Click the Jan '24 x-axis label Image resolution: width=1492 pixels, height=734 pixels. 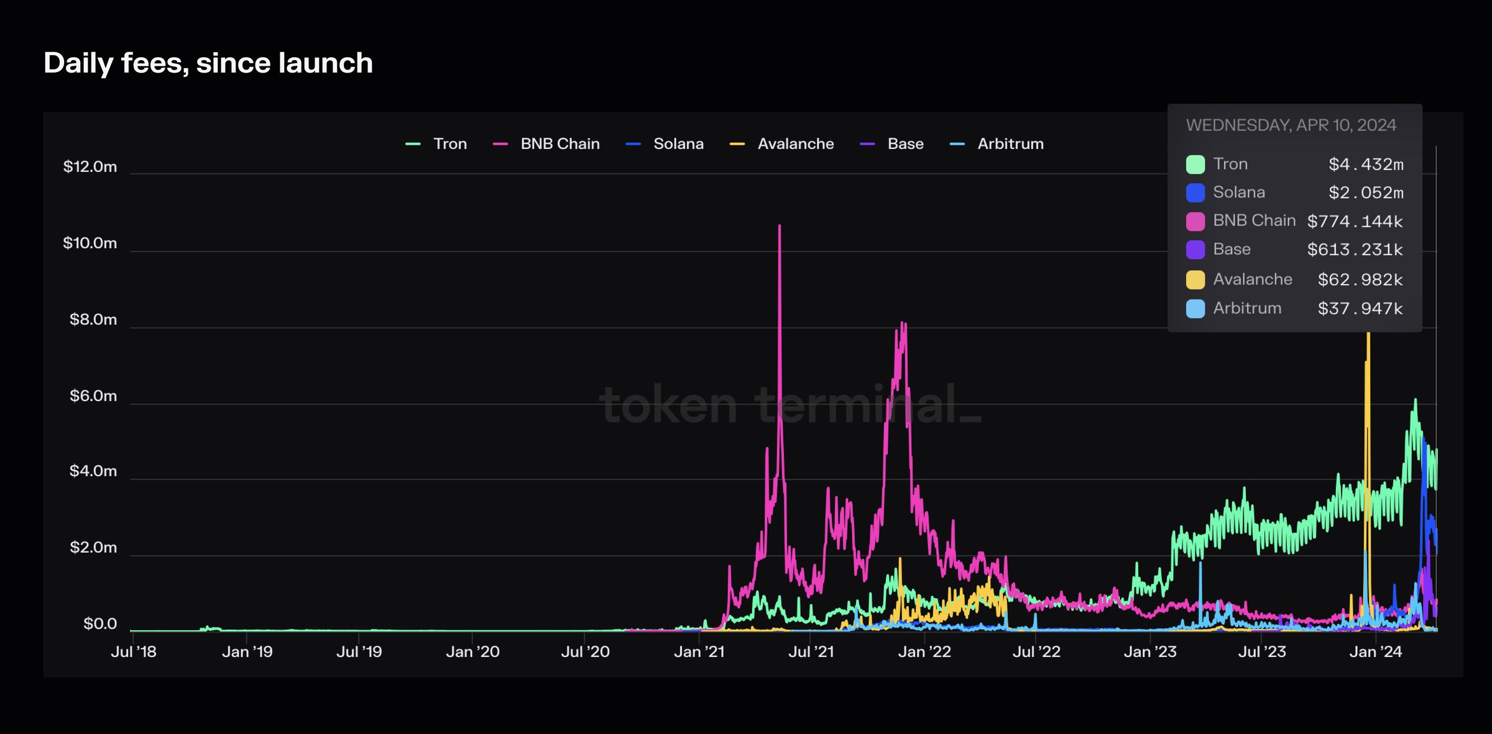pos(1375,651)
